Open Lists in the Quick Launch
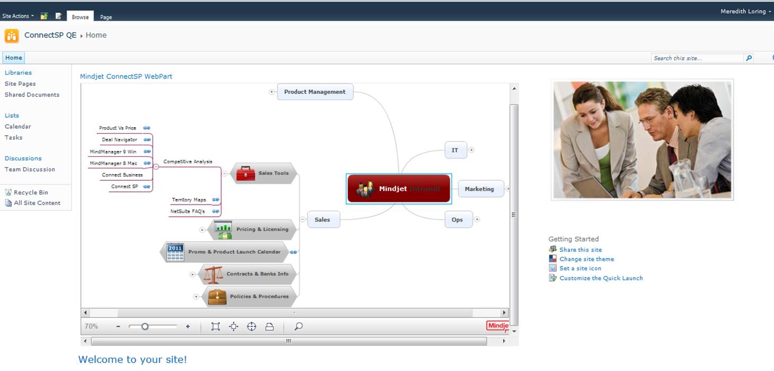Screen dimensions: 774x371 (x=12, y=116)
